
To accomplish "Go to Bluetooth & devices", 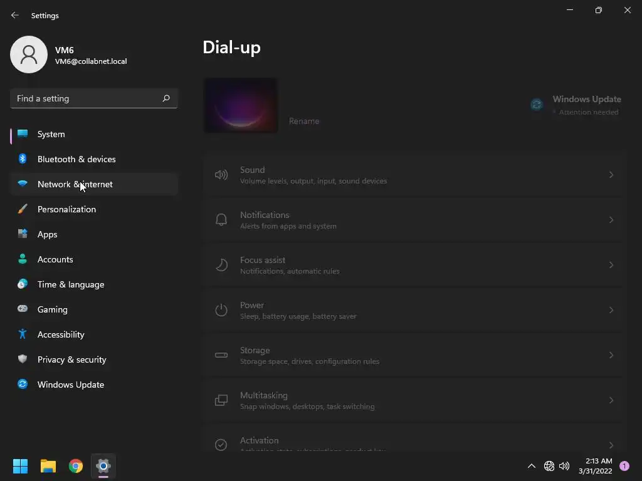I will (x=94, y=159).
